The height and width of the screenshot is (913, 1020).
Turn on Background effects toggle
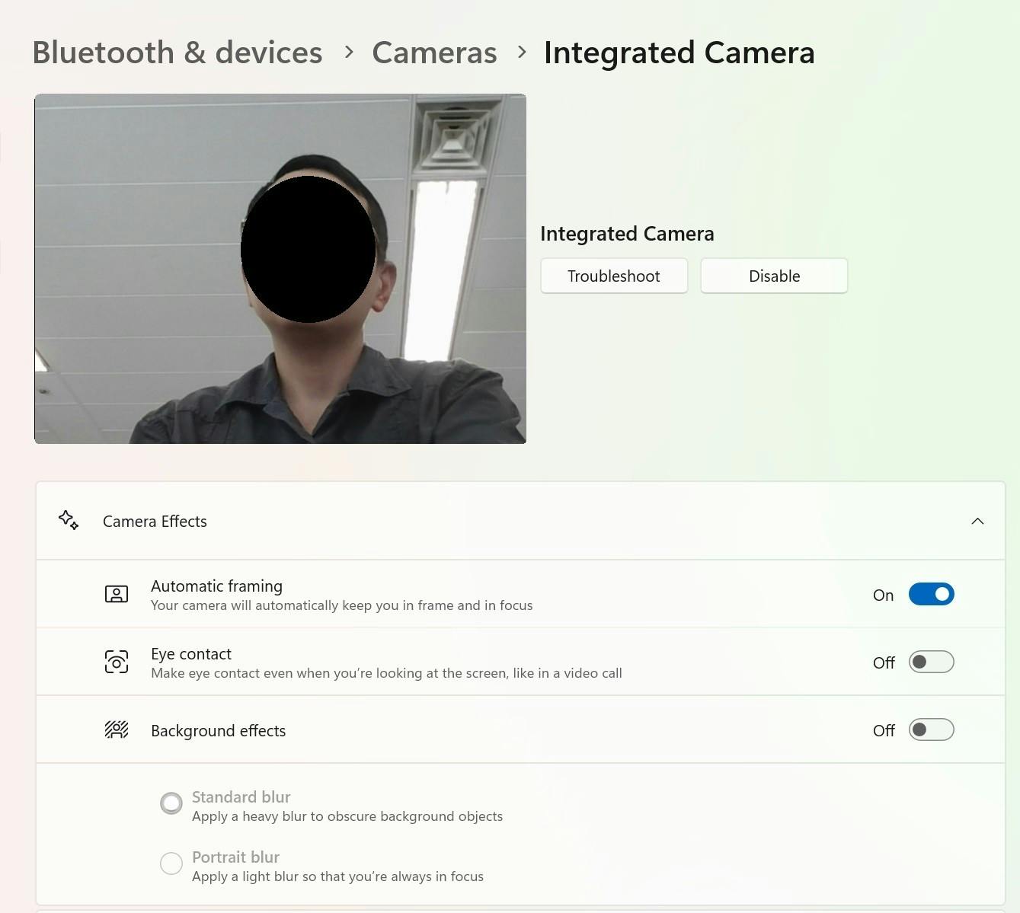[x=931, y=729]
